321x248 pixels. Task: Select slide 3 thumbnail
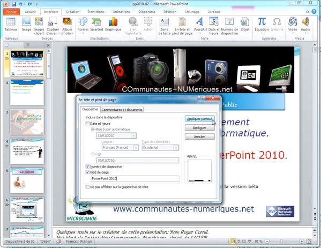[27, 122]
